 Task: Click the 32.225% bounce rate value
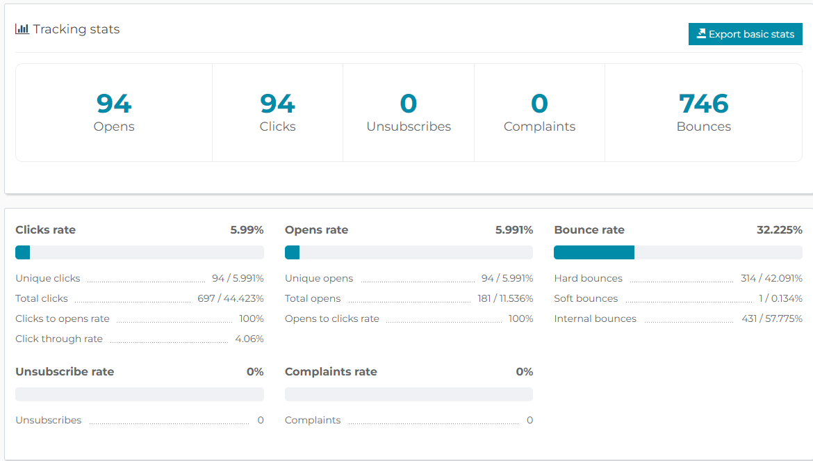pos(779,229)
